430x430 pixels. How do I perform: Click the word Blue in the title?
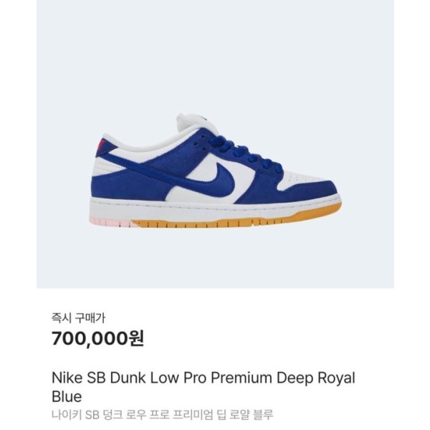click(66, 396)
